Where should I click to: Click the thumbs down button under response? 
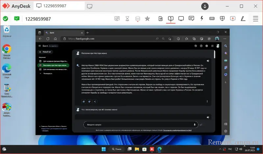[89, 101]
